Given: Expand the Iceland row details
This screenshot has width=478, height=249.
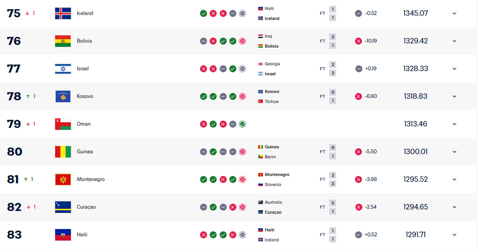Looking at the screenshot, I should click(455, 14).
